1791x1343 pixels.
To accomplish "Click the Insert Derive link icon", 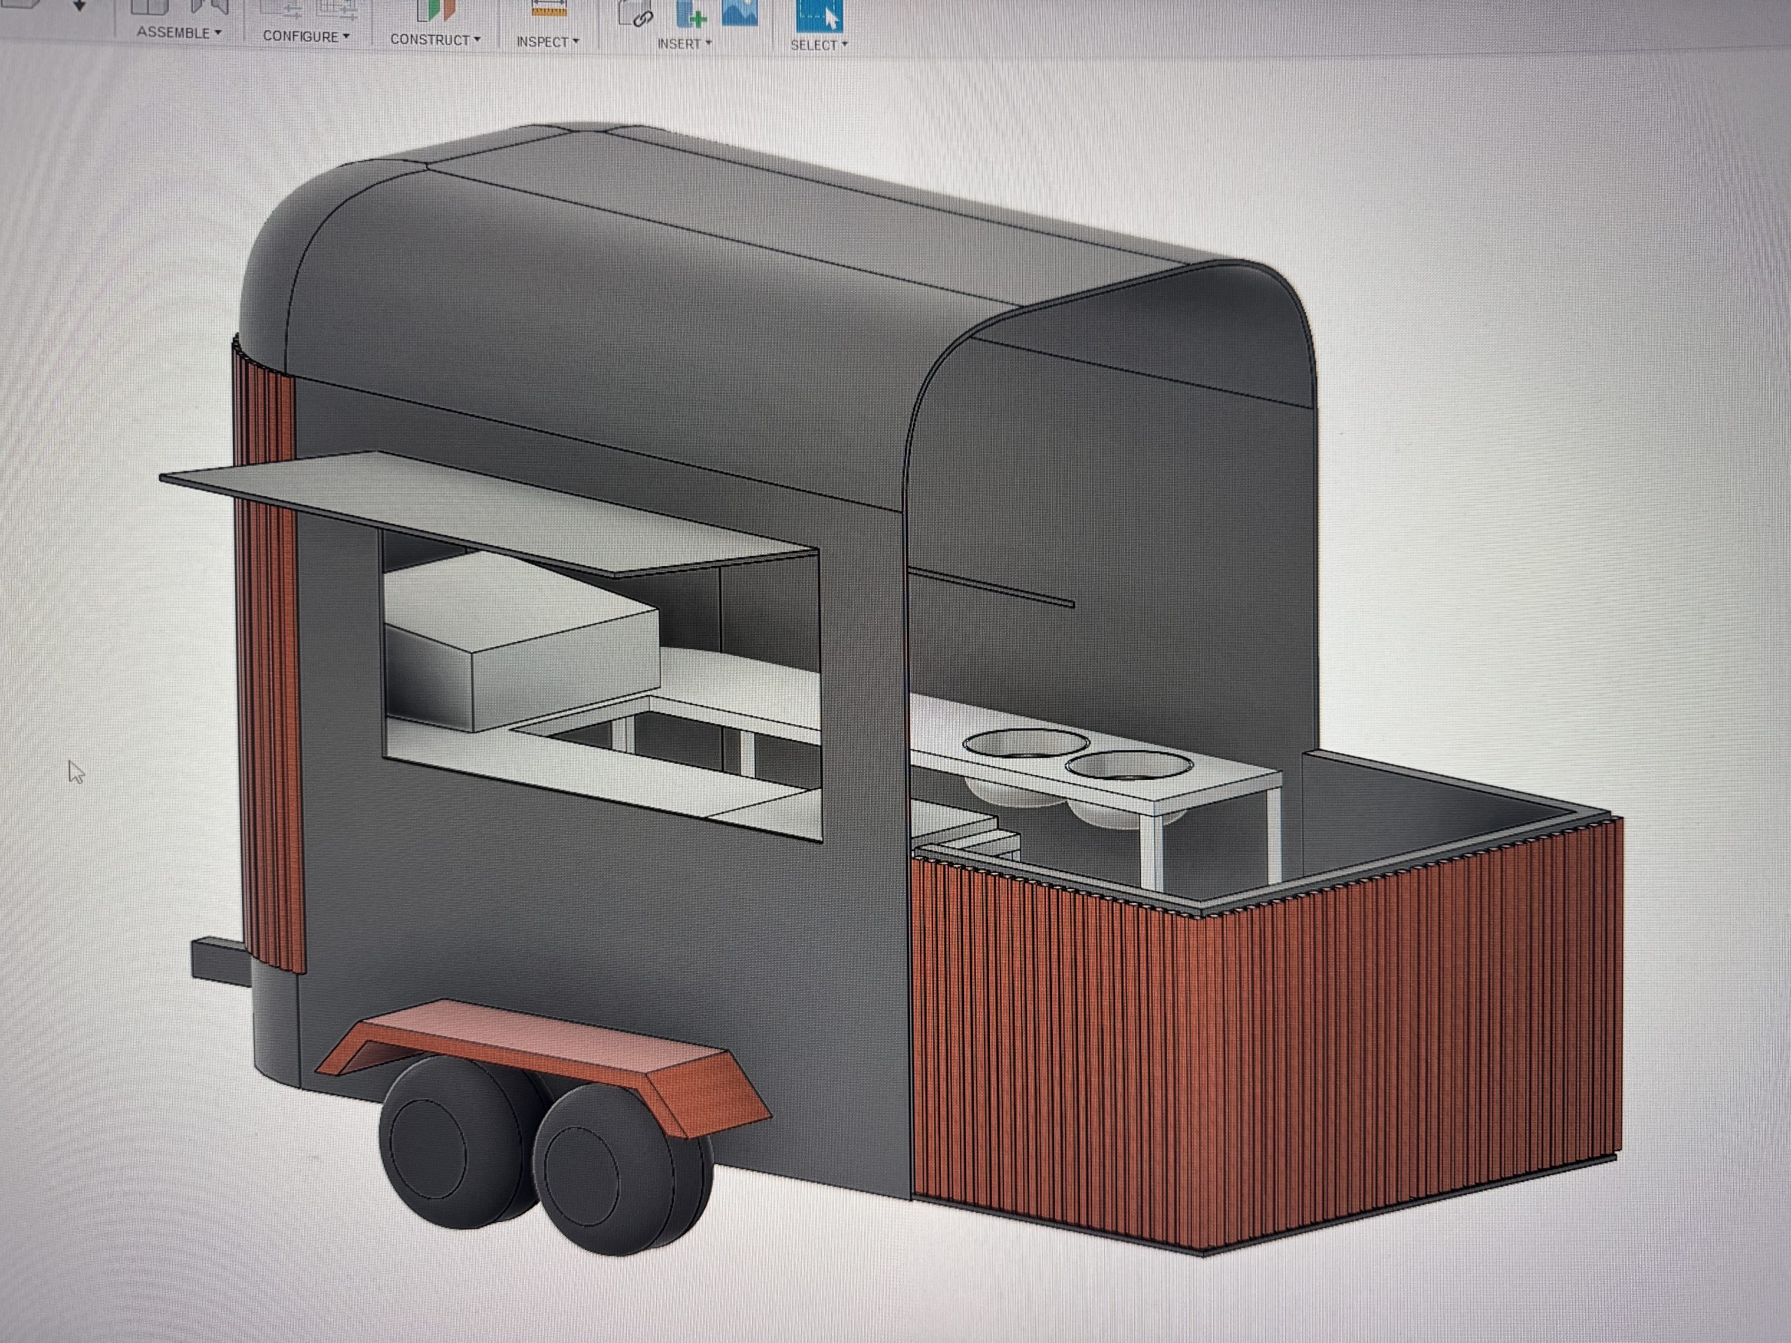I will (637, 13).
